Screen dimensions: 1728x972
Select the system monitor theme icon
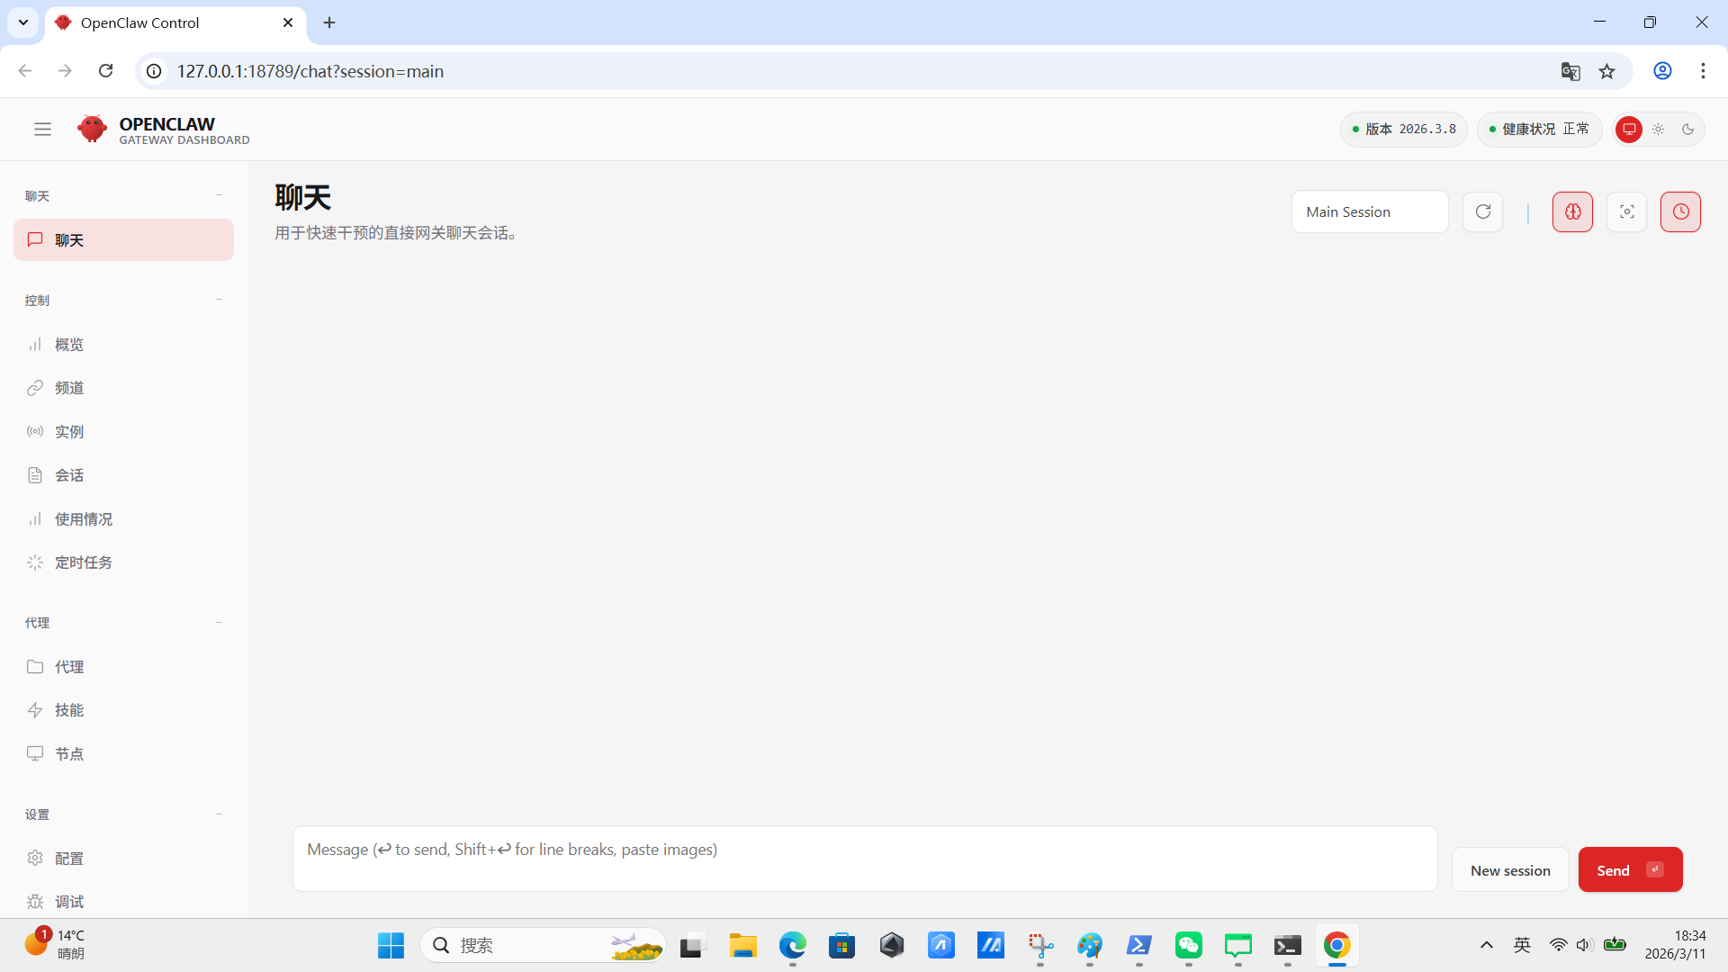point(1629,129)
